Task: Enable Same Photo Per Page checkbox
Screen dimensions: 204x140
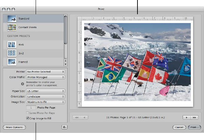Action: [27, 113]
